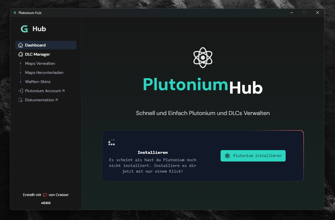Open the Maps Herunterladen section
Viewport: 335px width, 220px height.
(x=44, y=72)
